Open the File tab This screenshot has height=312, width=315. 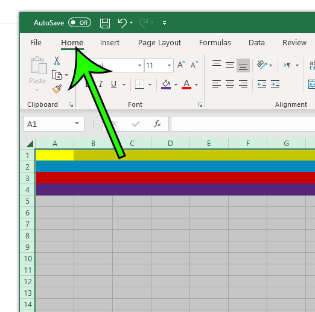(36, 43)
